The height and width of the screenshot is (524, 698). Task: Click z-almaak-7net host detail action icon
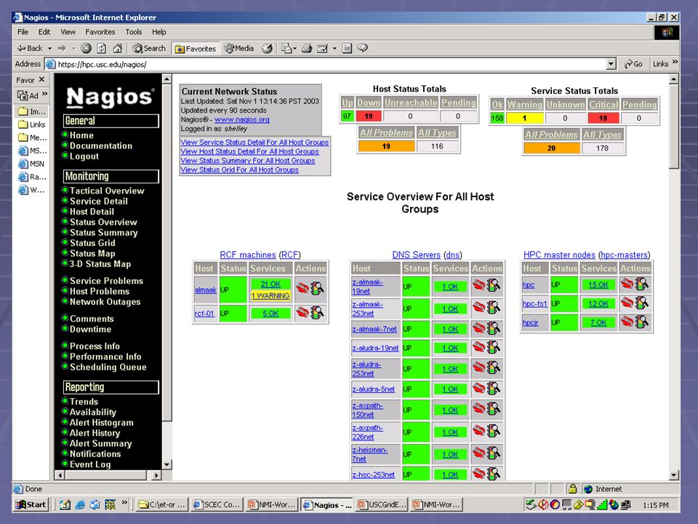[478, 328]
